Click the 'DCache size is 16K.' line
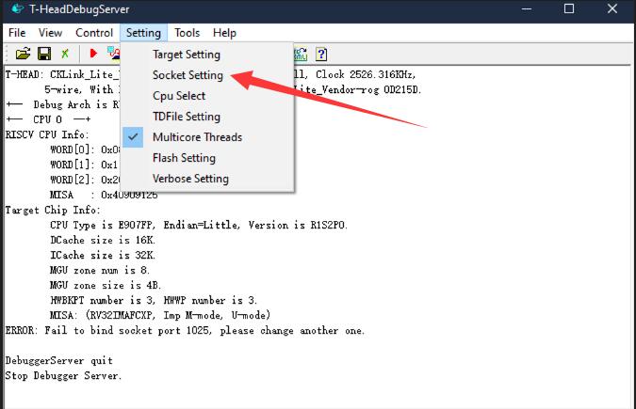The height and width of the screenshot is (409, 636). click(103, 240)
